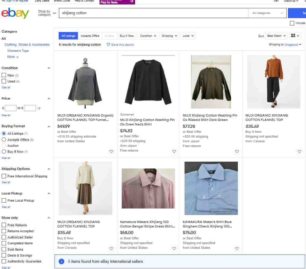Viewport: 306px width, 269px height.
Task: Watch the sponsored $74.92 Crew Neck Shirt
Action: [x=174, y=151]
